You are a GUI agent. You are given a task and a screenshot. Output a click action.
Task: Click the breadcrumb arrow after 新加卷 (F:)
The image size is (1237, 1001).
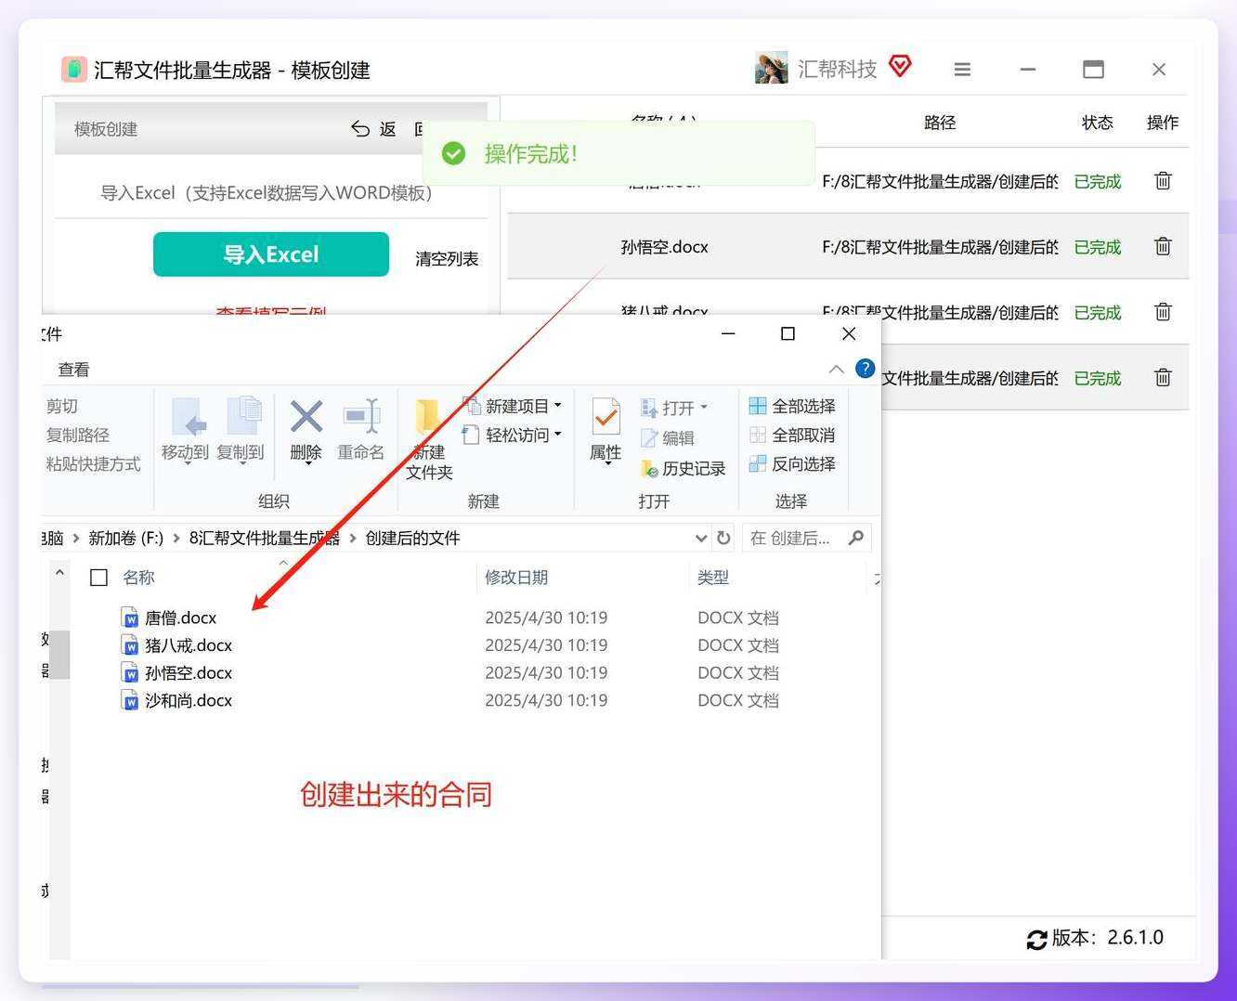(176, 539)
